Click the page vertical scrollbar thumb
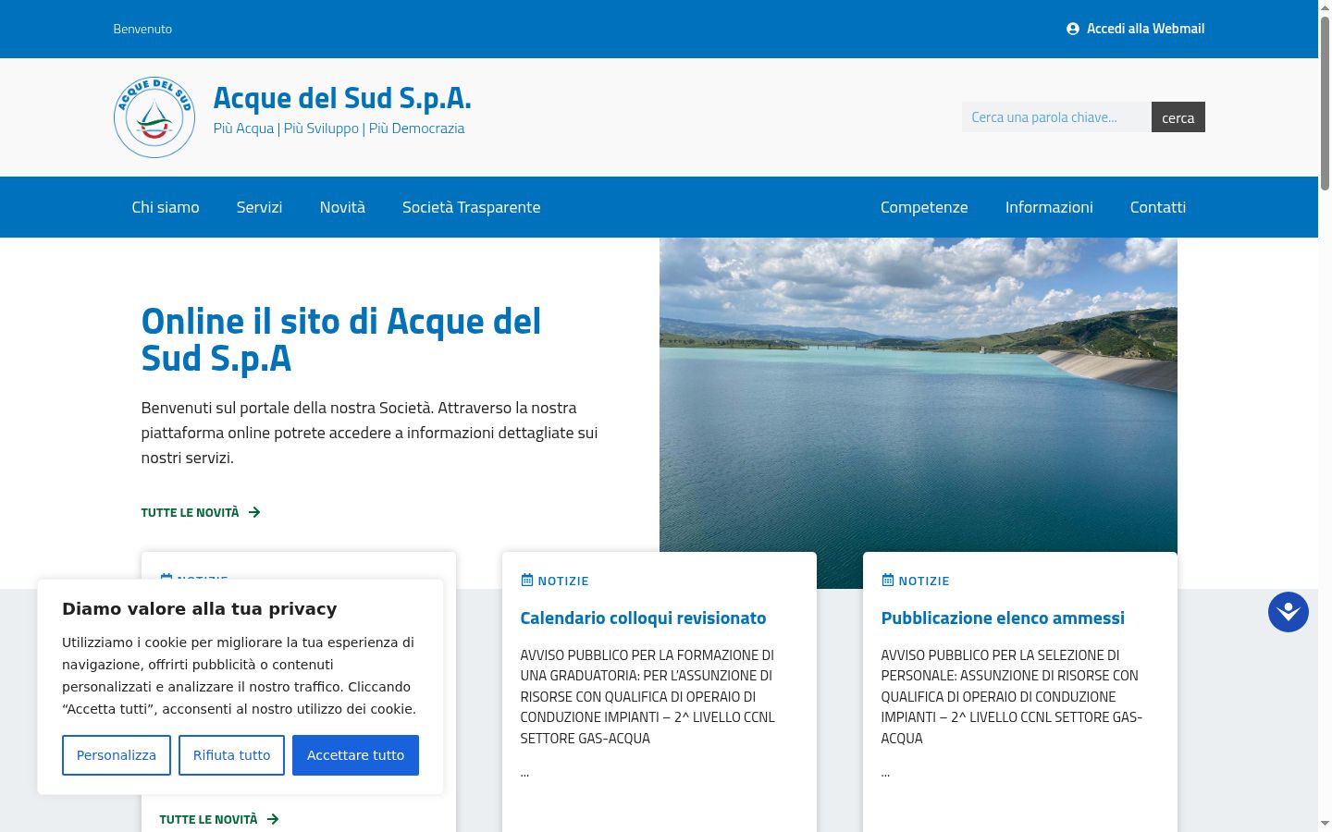The height and width of the screenshot is (832, 1332). pyautogui.click(x=1325, y=104)
